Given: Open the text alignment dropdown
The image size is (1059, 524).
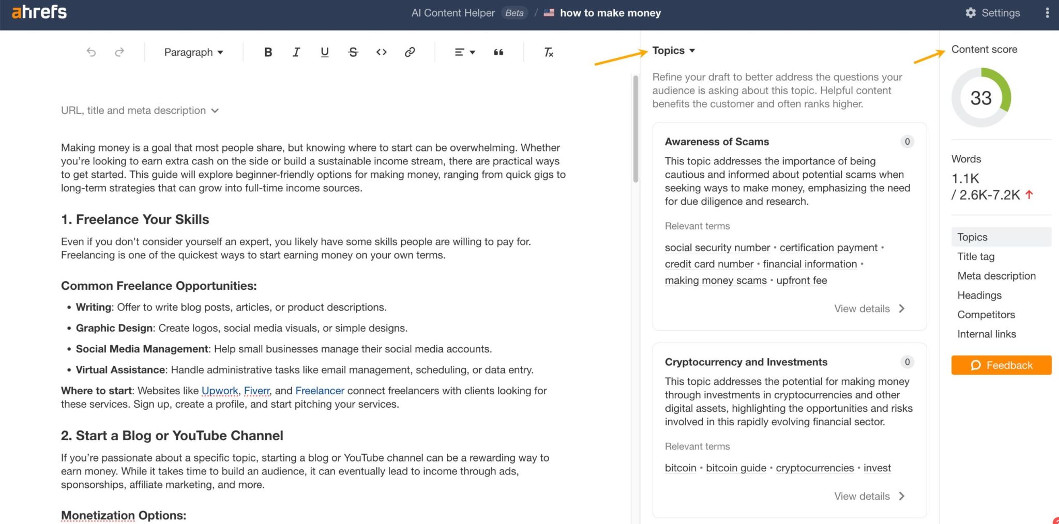Looking at the screenshot, I should pos(463,52).
